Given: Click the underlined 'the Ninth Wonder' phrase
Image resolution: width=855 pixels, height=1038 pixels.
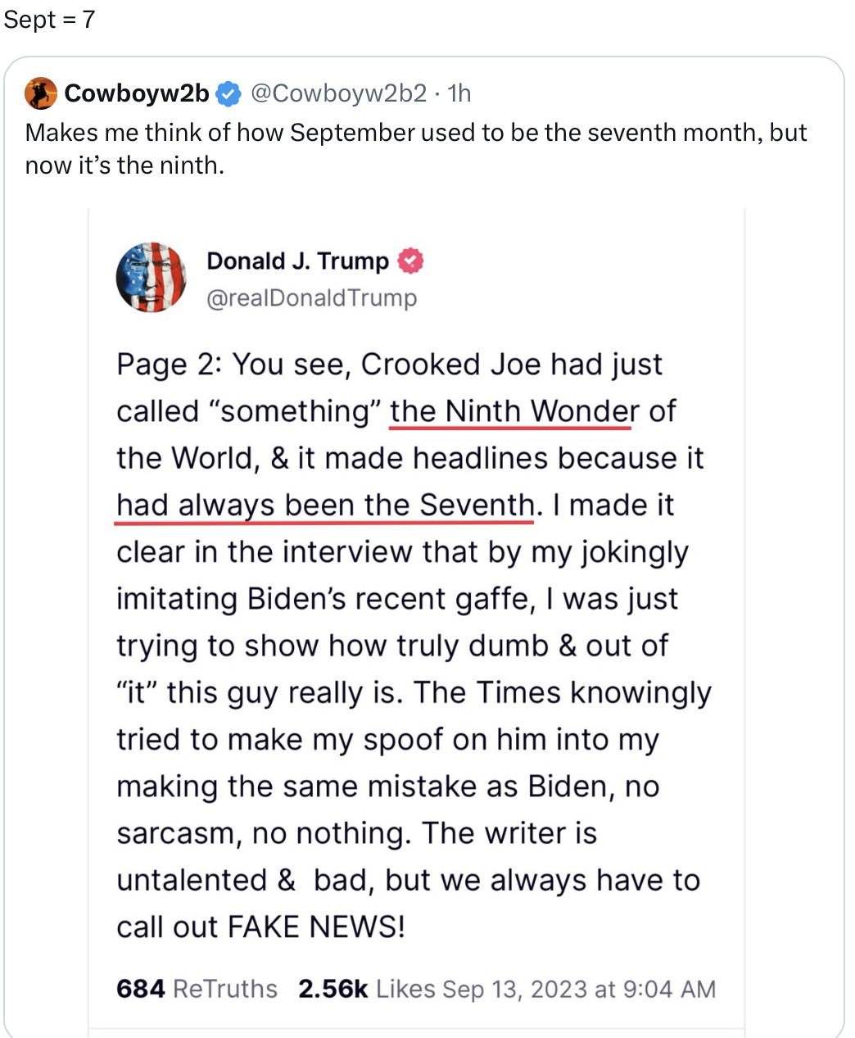Looking at the screenshot, I should point(513,411).
